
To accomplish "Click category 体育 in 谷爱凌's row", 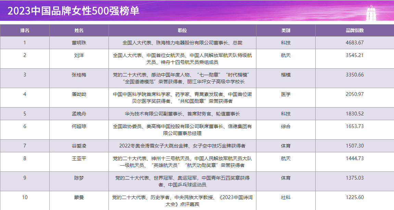I will coord(286,146).
